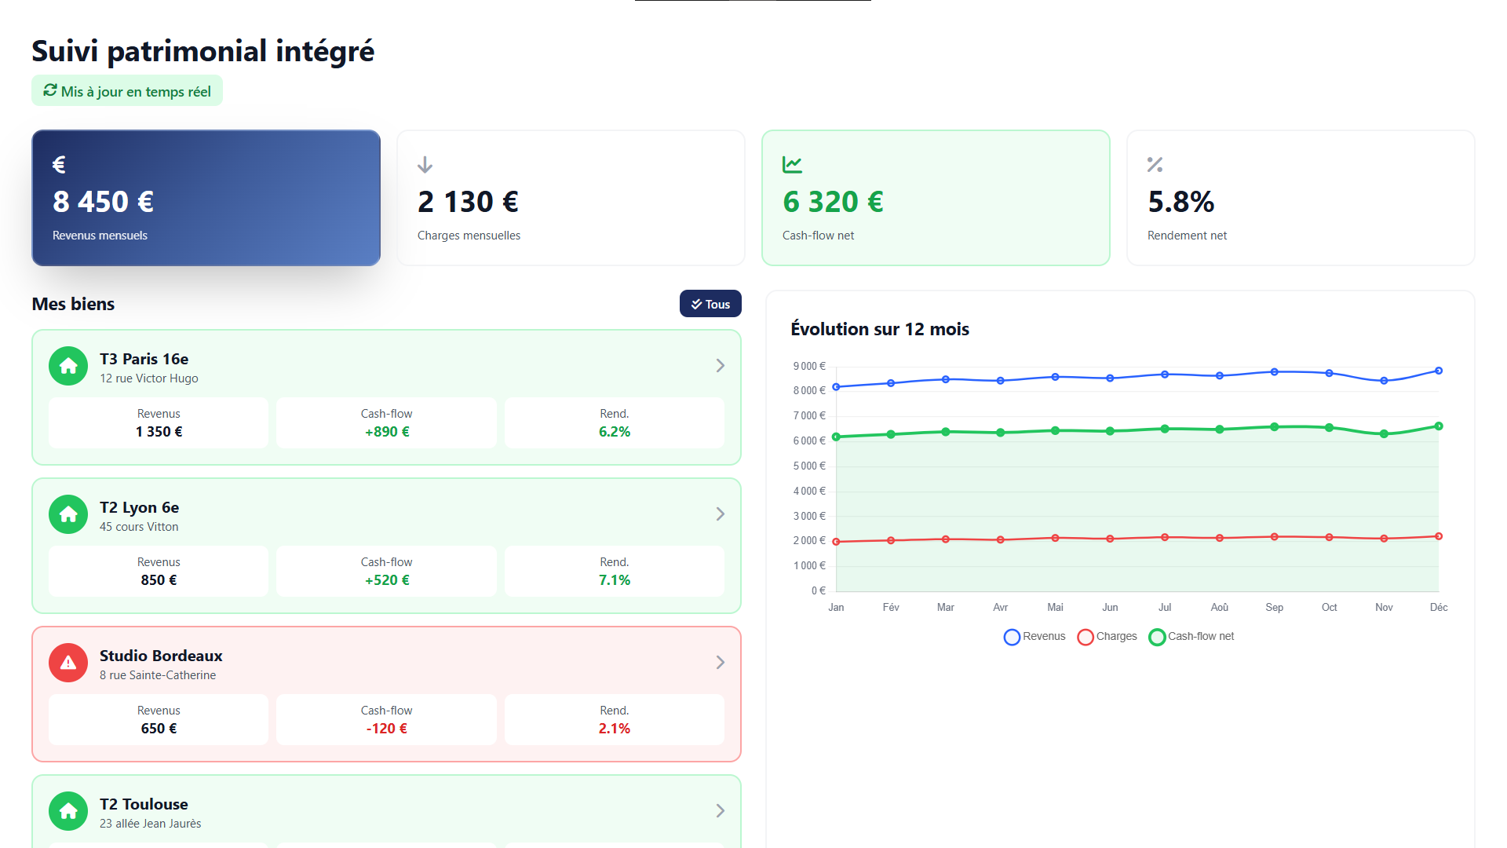Click the 850 € Revenus value for Lyon
The image size is (1507, 848).
click(159, 580)
